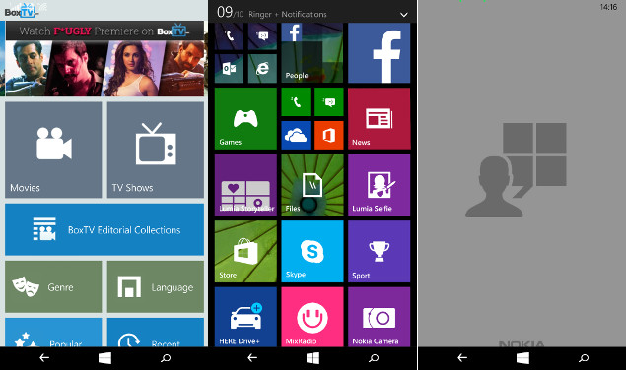
Task: Open the Sport tile
Action: [379, 251]
